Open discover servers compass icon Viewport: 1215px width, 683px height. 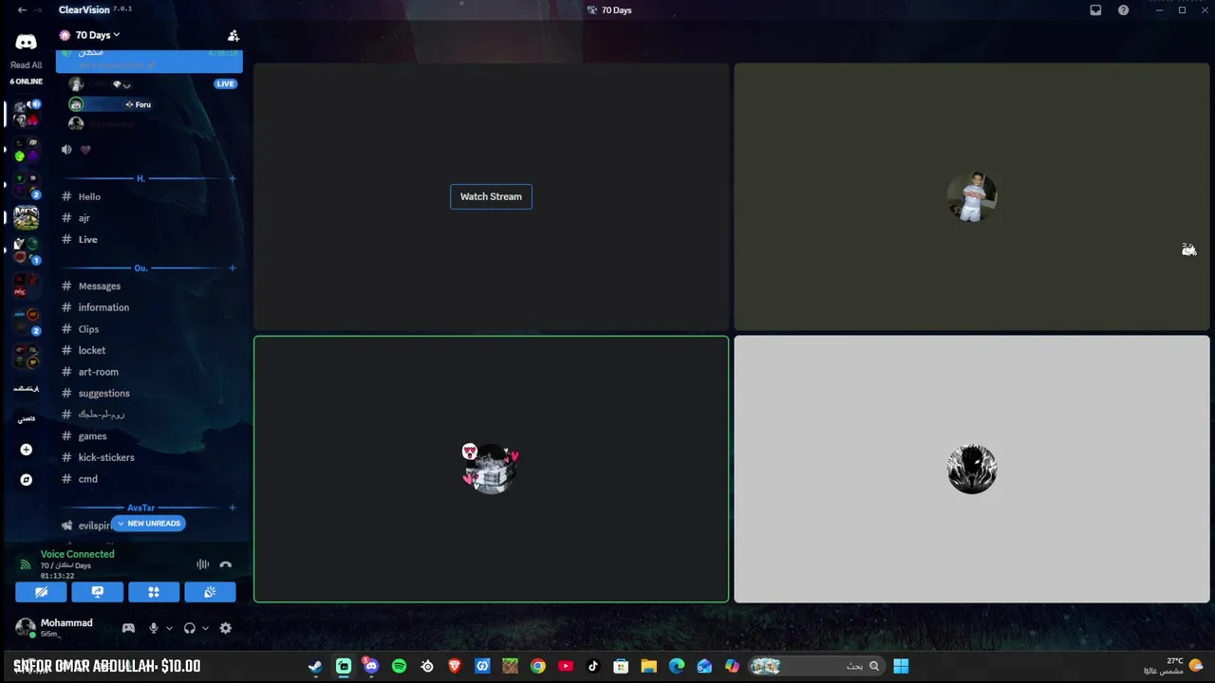26,480
